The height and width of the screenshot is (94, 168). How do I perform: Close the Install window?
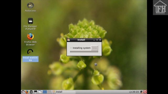100,40
